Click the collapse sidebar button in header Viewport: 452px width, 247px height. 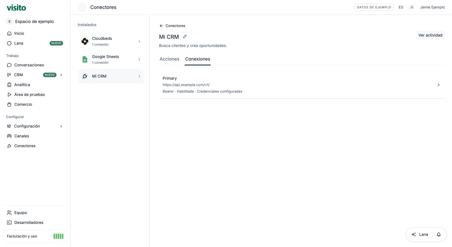tap(82, 7)
